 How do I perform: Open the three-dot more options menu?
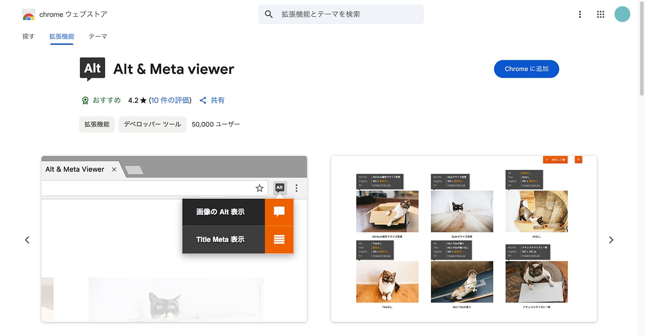pyautogui.click(x=580, y=14)
